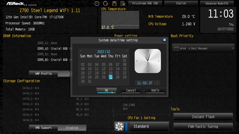Screen dimensions: 239x134
Task: Click CPU Voltage 1.240 V value
Action: pos(189,24)
